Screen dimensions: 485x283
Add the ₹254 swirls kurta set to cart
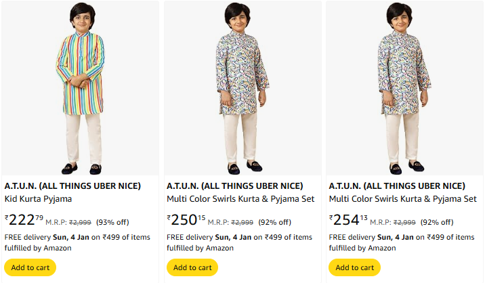click(x=354, y=267)
